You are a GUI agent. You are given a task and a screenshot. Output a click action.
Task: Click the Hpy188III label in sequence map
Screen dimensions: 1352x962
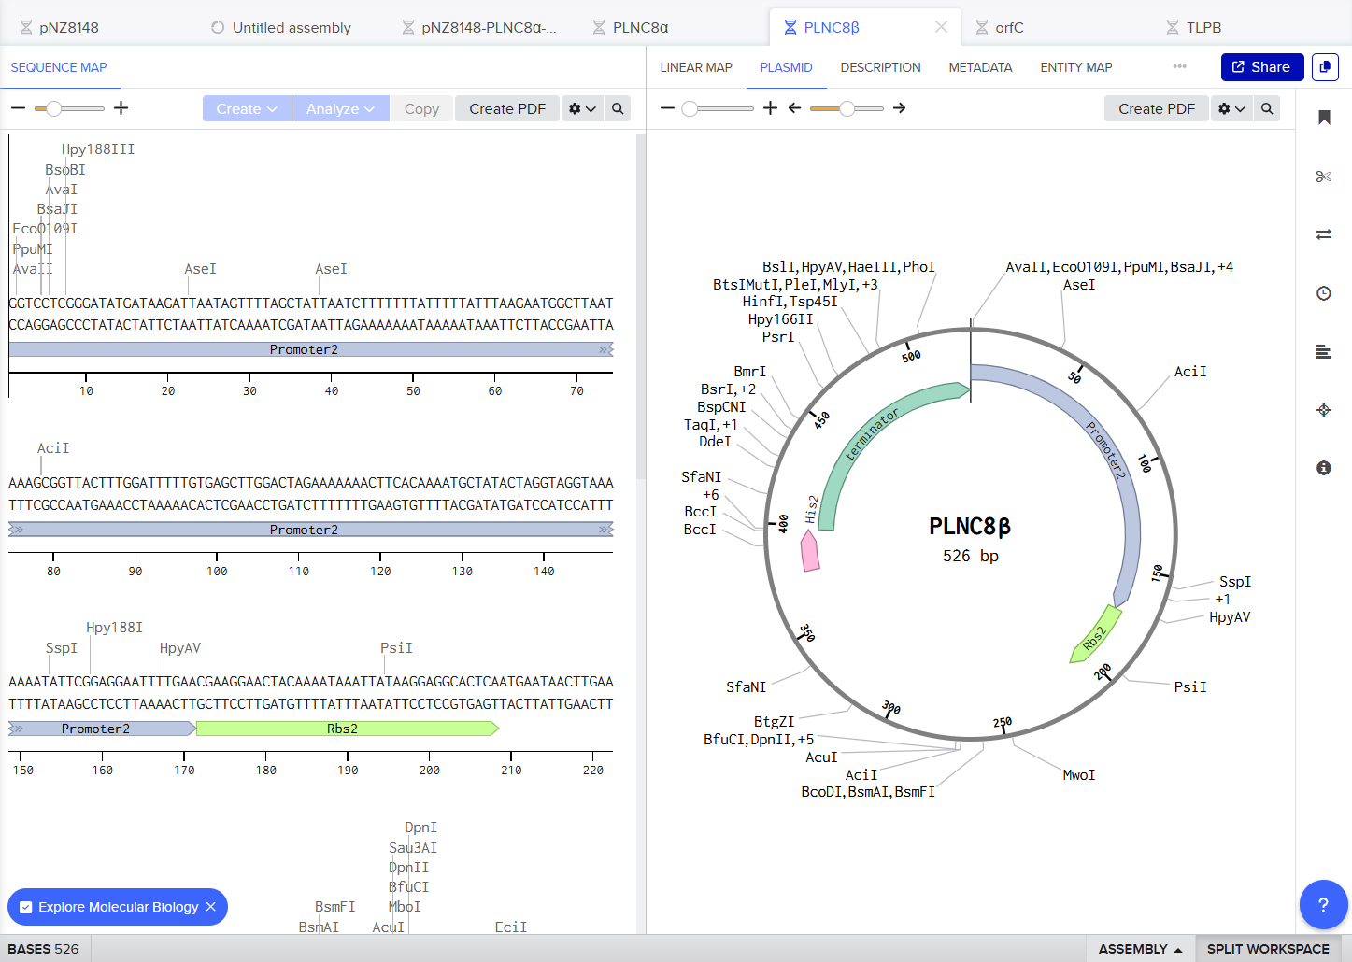pos(98,149)
